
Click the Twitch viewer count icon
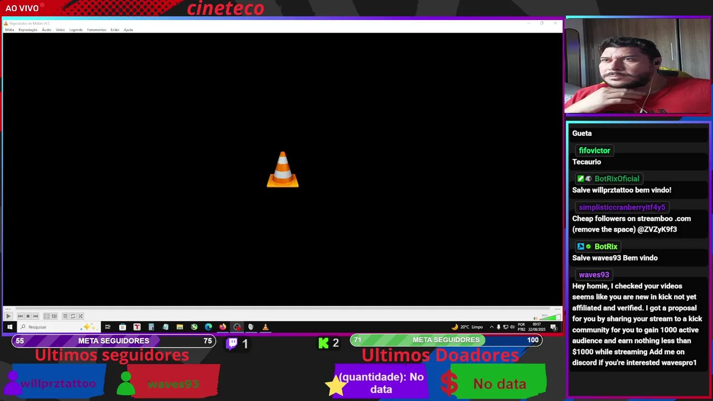[232, 343]
